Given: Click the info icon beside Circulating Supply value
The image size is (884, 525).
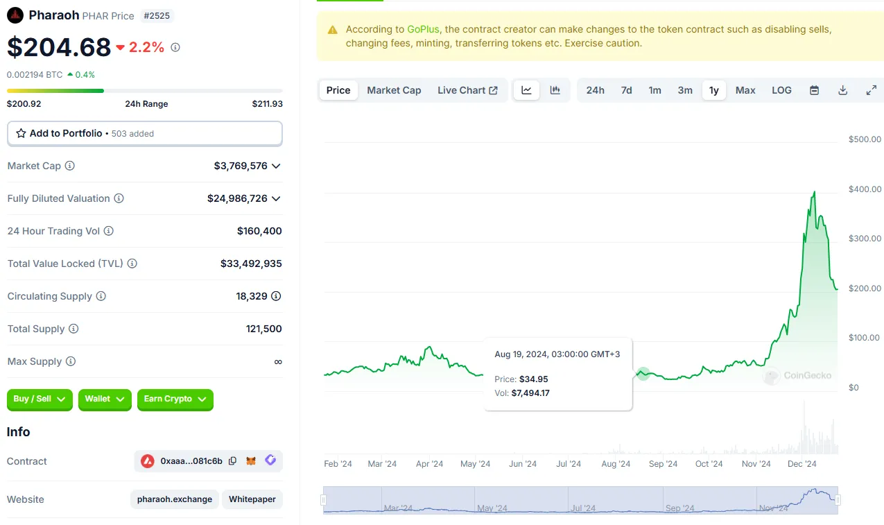Looking at the screenshot, I should pyautogui.click(x=276, y=296).
